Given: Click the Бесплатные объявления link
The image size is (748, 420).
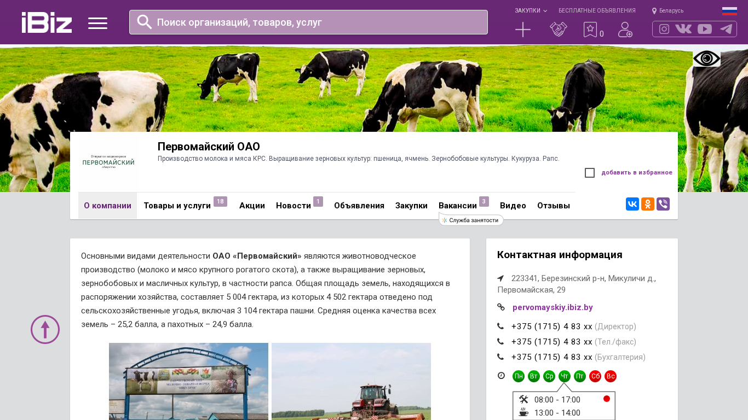Looking at the screenshot, I should [x=597, y=10].
